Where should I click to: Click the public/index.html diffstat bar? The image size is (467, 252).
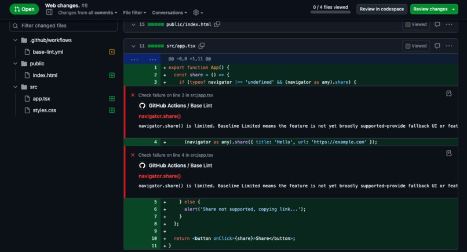coord(155,24)
